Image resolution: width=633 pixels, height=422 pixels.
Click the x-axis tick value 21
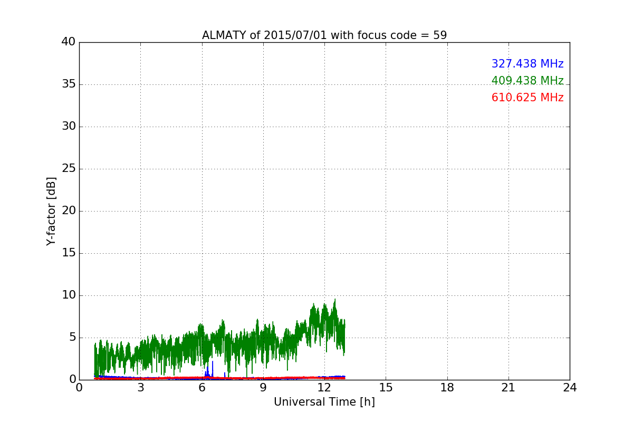(509, 388)
